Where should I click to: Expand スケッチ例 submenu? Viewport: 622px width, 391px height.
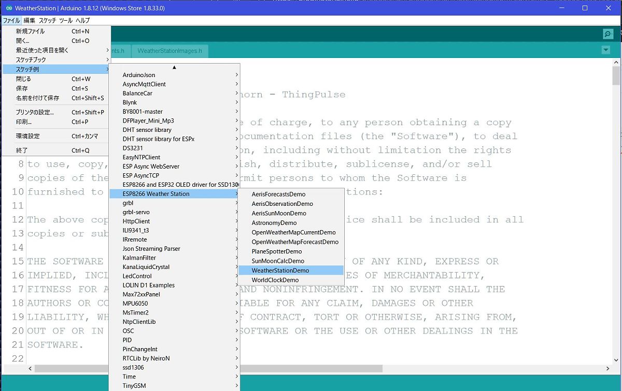(56, 69)
